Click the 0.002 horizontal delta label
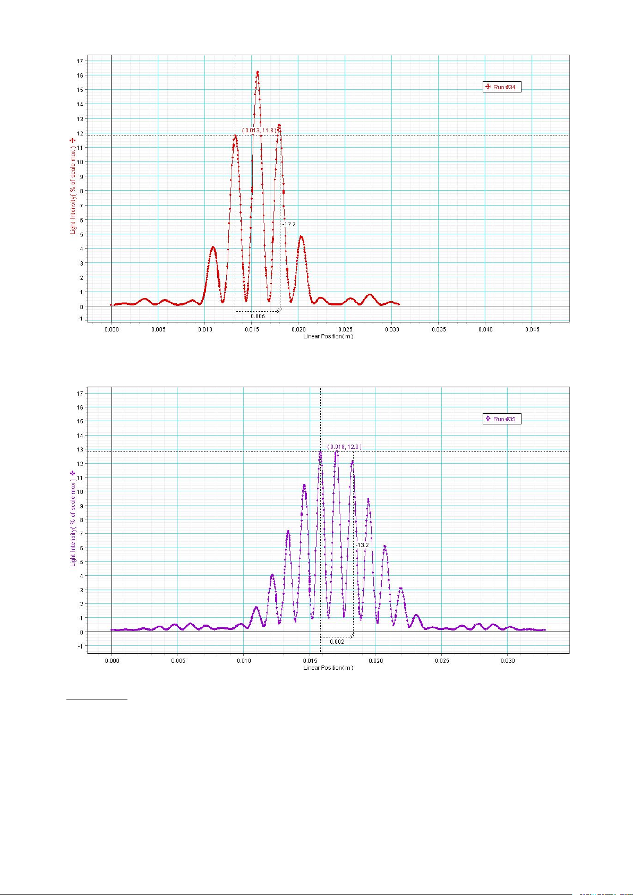Viewport: 633px width, 895px height. (x=337, y=642)
